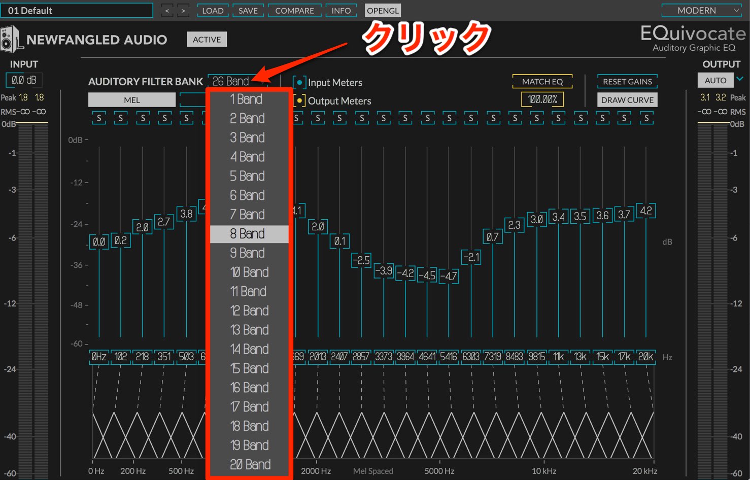Click the COMPARE button
This screenshot has width=750, height=480.
tap(294, 11)
